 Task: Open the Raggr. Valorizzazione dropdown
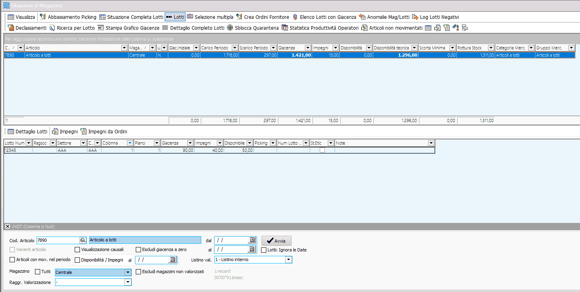(x=128, y=282)
